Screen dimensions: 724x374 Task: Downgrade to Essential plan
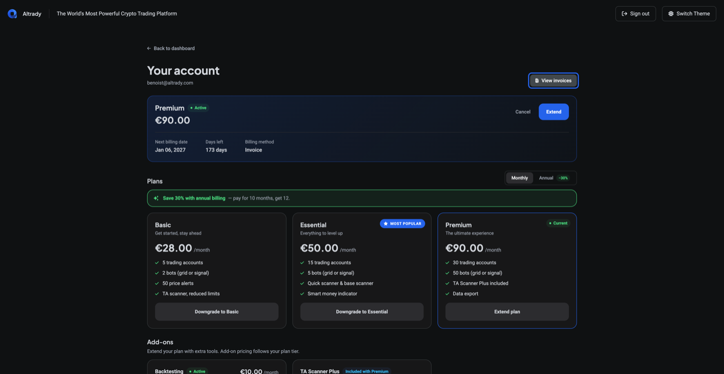click(x=362, y=312)
